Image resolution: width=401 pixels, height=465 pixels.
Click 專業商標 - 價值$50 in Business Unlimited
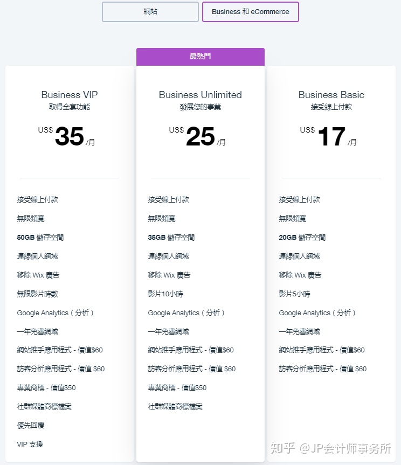(177, 388)
